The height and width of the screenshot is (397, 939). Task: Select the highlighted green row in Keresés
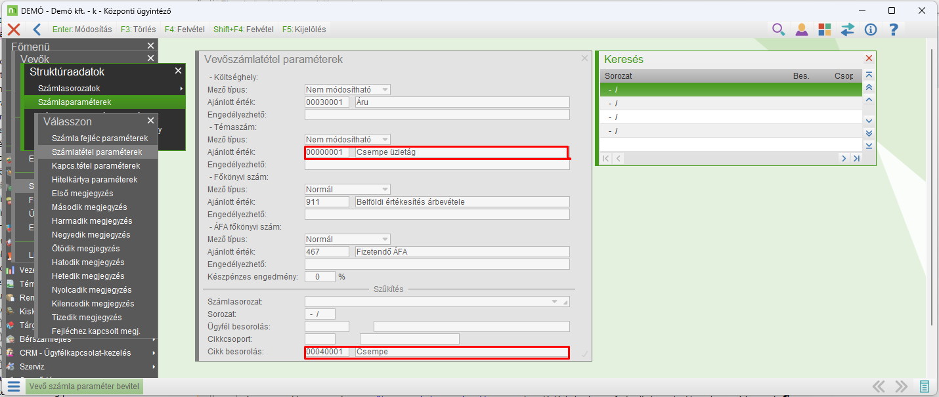730,89
